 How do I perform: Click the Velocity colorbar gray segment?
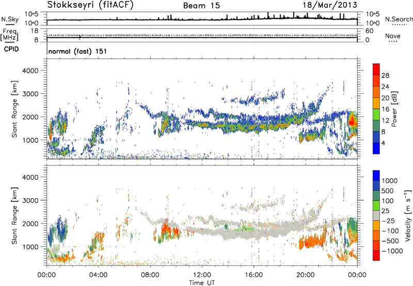coord(376,215)
